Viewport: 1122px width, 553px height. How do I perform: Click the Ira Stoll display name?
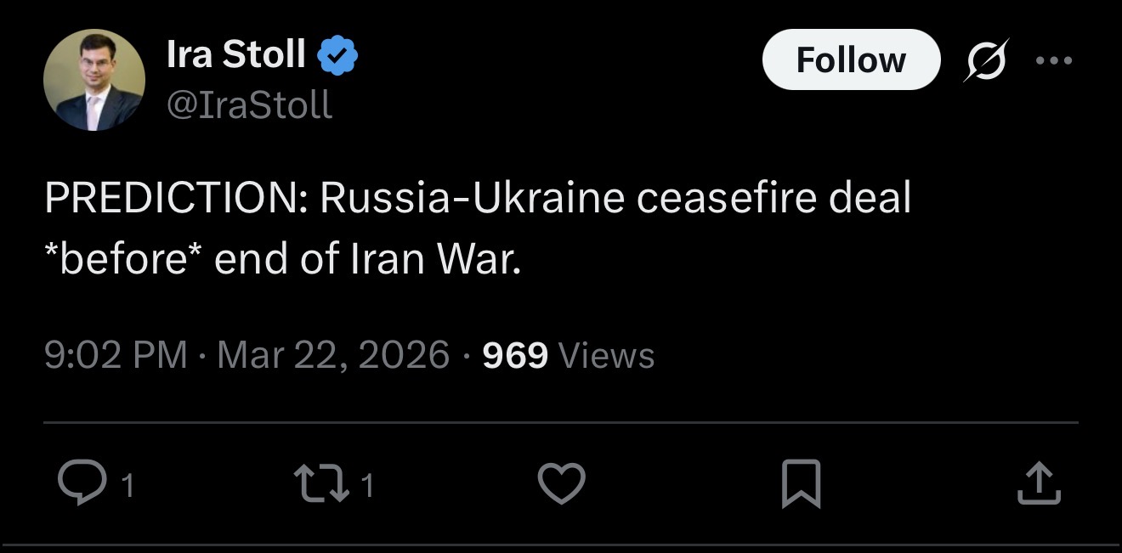point(235,55)
